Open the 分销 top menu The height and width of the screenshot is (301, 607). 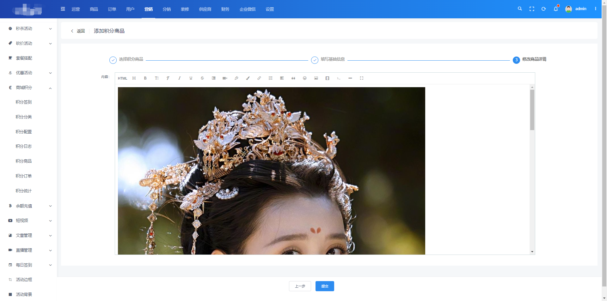point(167,9)
